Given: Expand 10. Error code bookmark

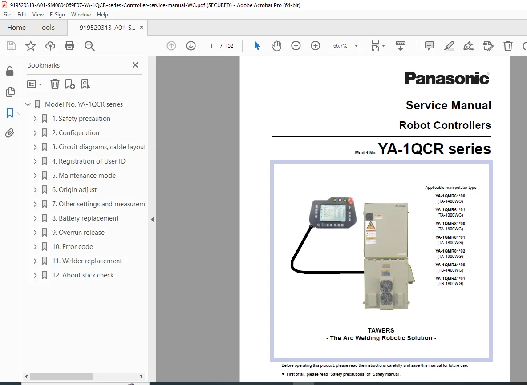Looking at the screenshot, I should tap(35, 247).
